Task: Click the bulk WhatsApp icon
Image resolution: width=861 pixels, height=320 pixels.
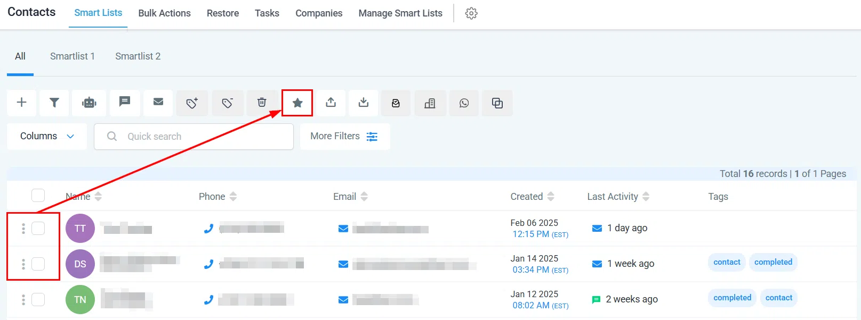Action: [464, 103]
